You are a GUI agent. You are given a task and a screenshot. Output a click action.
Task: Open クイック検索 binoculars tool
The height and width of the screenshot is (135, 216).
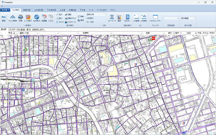pyautogui.click(x=12, y=18)
